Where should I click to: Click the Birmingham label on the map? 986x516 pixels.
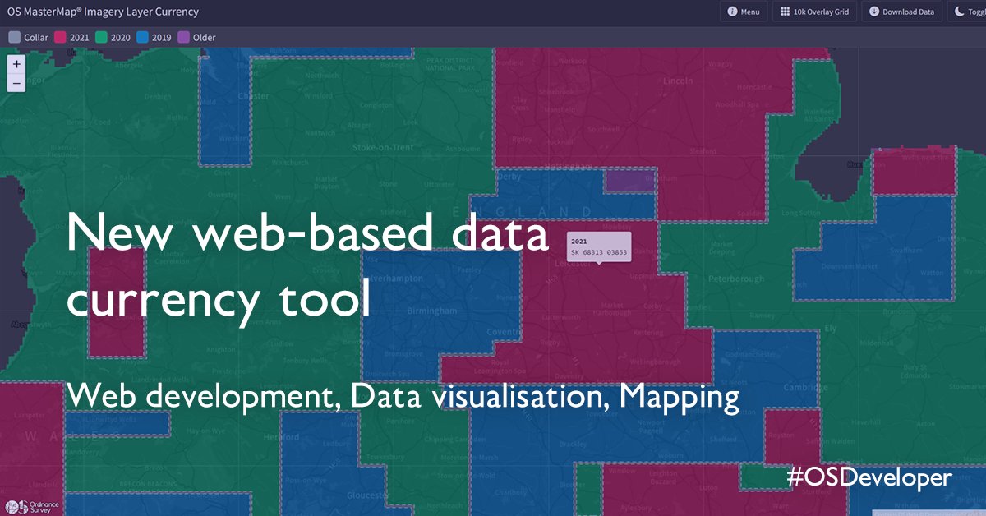432,311
